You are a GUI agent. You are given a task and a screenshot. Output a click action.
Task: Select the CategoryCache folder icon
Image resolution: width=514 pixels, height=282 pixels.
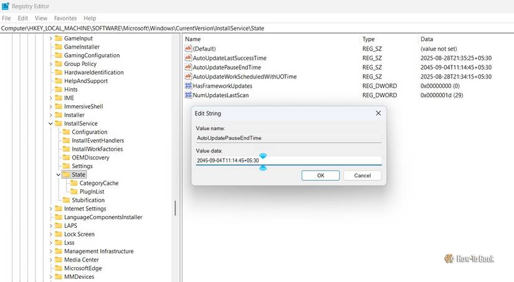[x=74, y=183]
